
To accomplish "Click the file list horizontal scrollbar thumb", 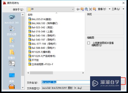I will tap(41, 73).
